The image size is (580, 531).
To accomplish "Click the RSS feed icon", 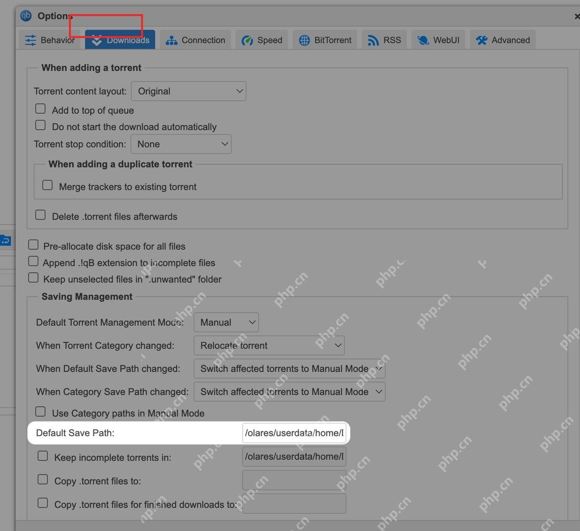I will click(x=373, y=40).
